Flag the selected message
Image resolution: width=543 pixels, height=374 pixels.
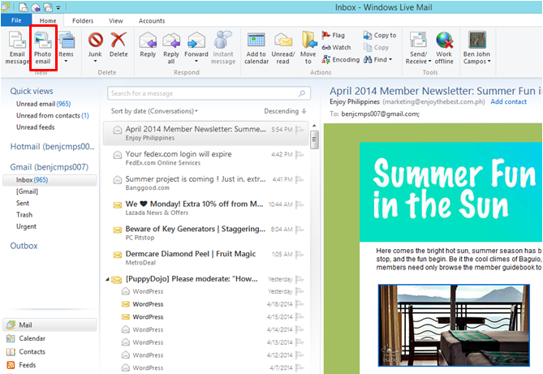(333, 35)
